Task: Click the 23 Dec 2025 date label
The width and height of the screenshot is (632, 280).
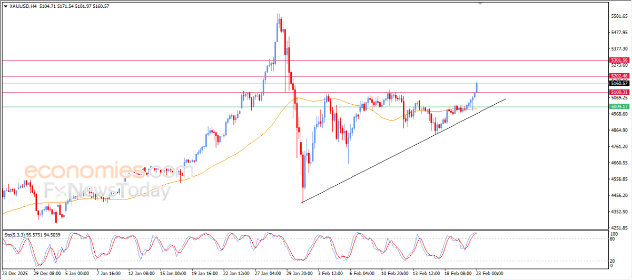Action: [x=15, y=274]
